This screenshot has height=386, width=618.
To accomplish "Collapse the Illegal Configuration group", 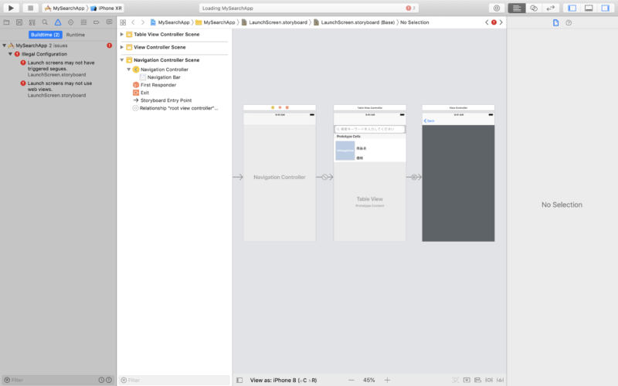I will click(10, 54).
